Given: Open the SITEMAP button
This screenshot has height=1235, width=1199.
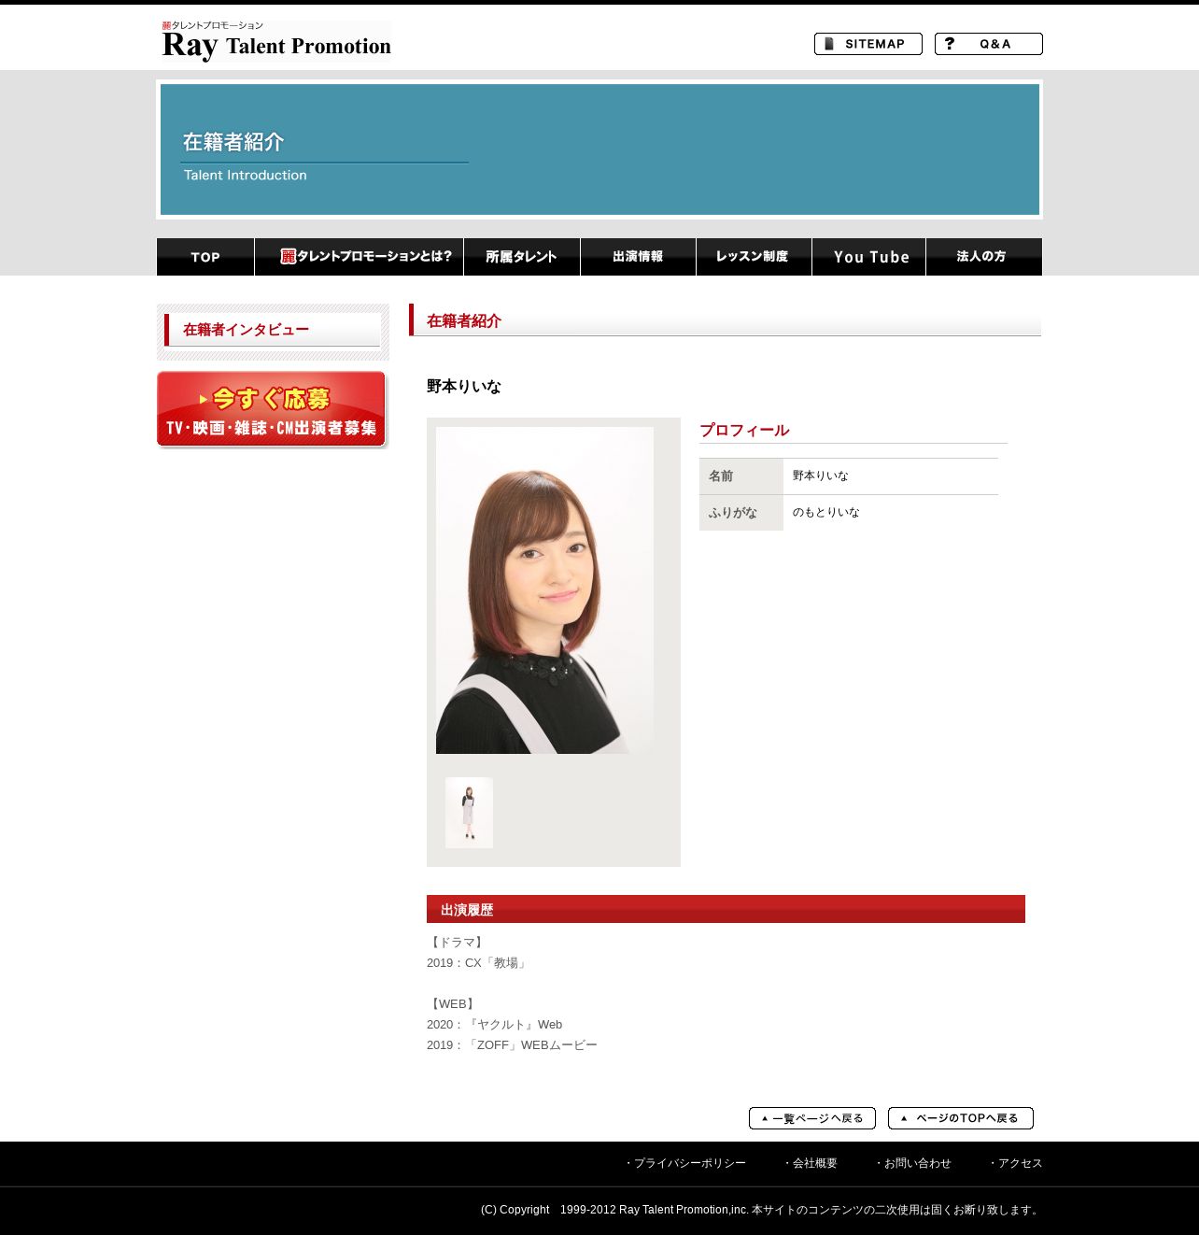Looking at the screenshot, I should click(x=868, y=44).
